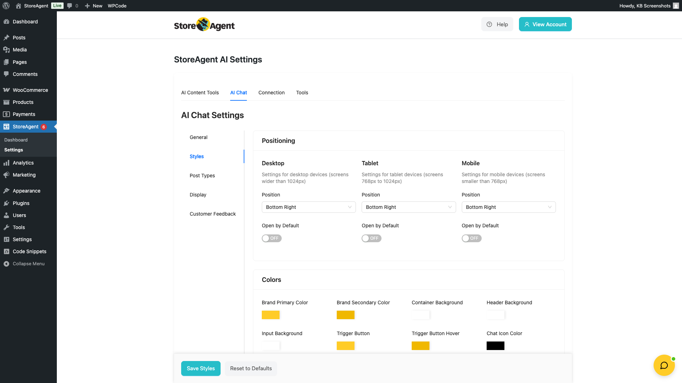Pick the Trigger Button Hover swatch
The image size is (682, 383).
coord(421,346)
